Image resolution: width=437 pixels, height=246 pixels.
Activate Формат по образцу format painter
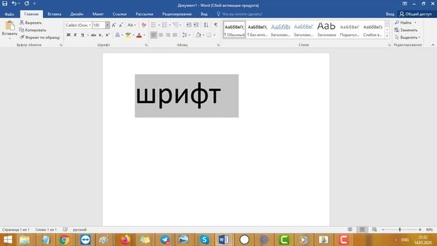[40, 37]
